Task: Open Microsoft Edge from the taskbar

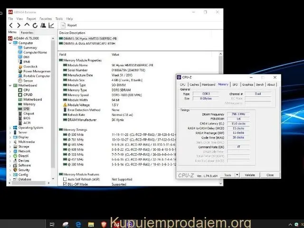Action: 79,224
